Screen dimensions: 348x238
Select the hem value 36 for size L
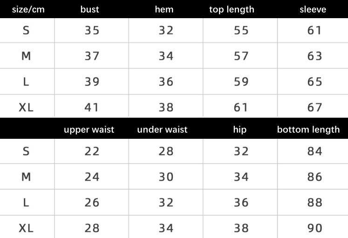166,82
